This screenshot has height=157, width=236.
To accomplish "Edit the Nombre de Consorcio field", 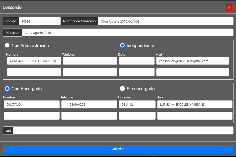I will click(x=166, y=21).
